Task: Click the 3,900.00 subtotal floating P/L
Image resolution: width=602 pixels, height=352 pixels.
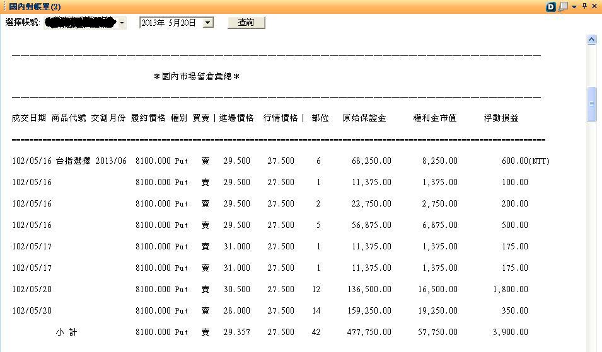Action: pos(511,332)
